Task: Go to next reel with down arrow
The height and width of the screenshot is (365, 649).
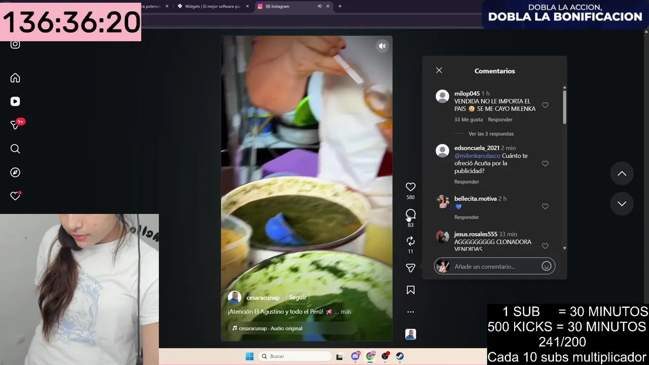Action: [622, 204]
